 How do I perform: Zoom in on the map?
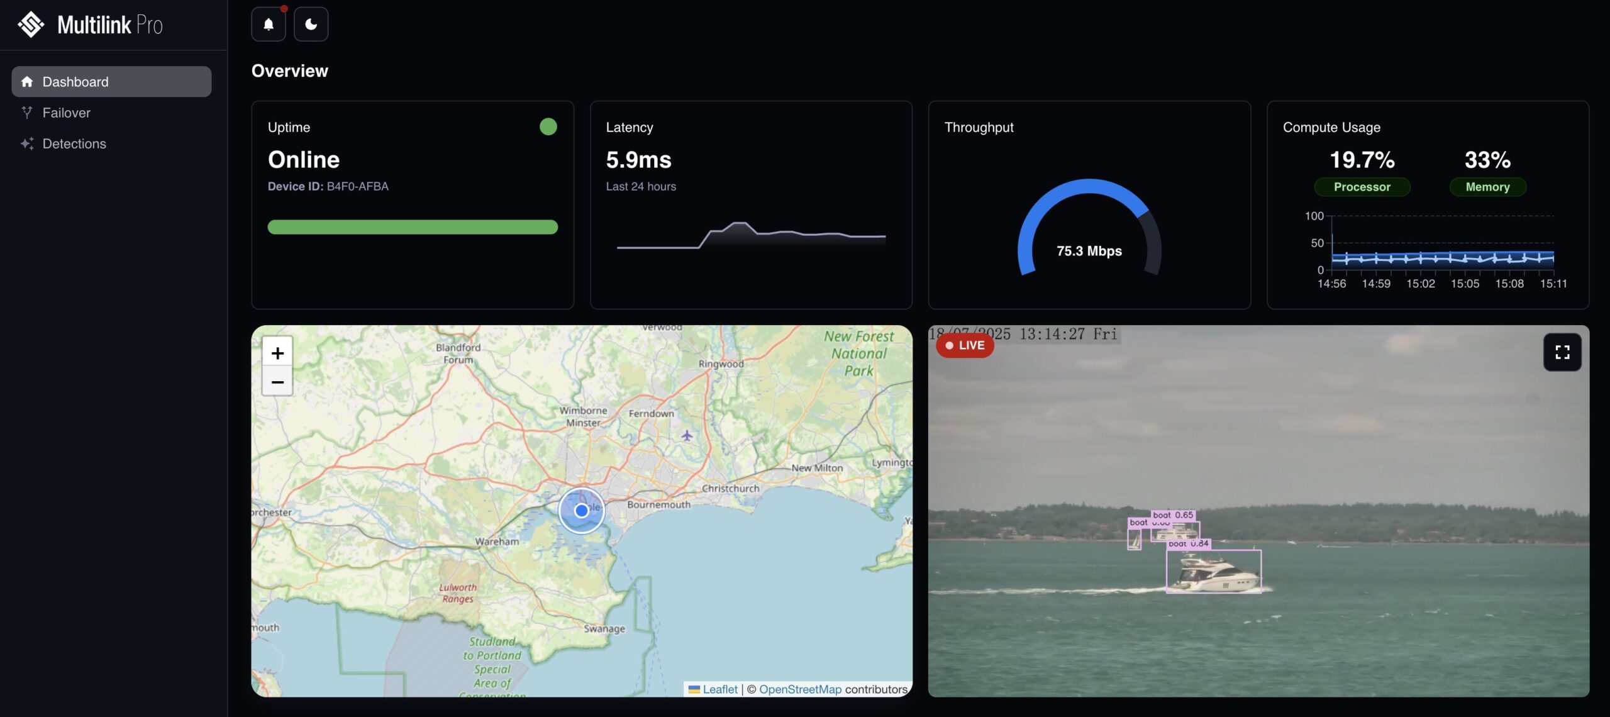(x=277, y=353)
